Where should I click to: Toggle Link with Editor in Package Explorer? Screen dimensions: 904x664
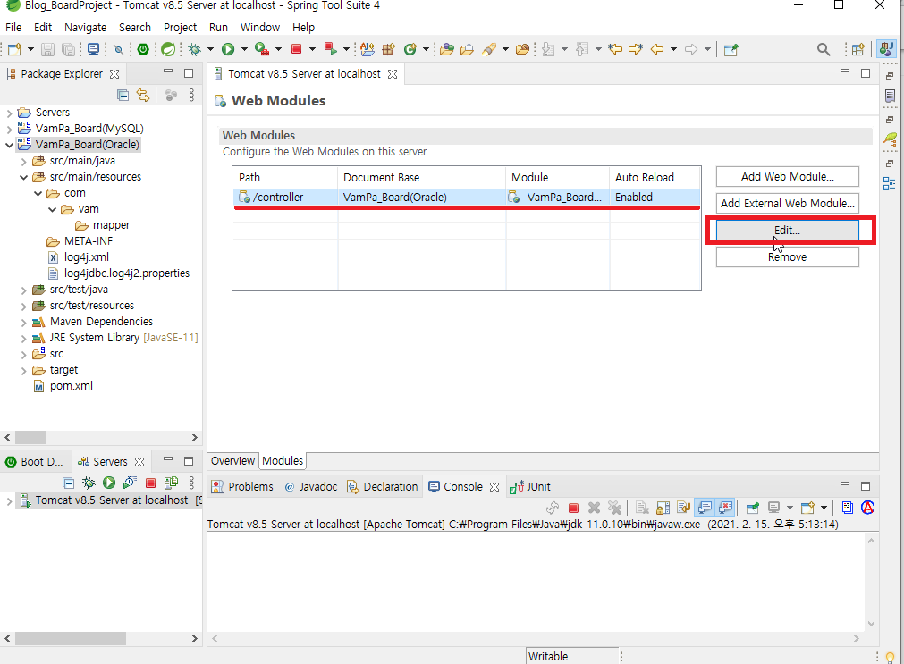(142, 95)
